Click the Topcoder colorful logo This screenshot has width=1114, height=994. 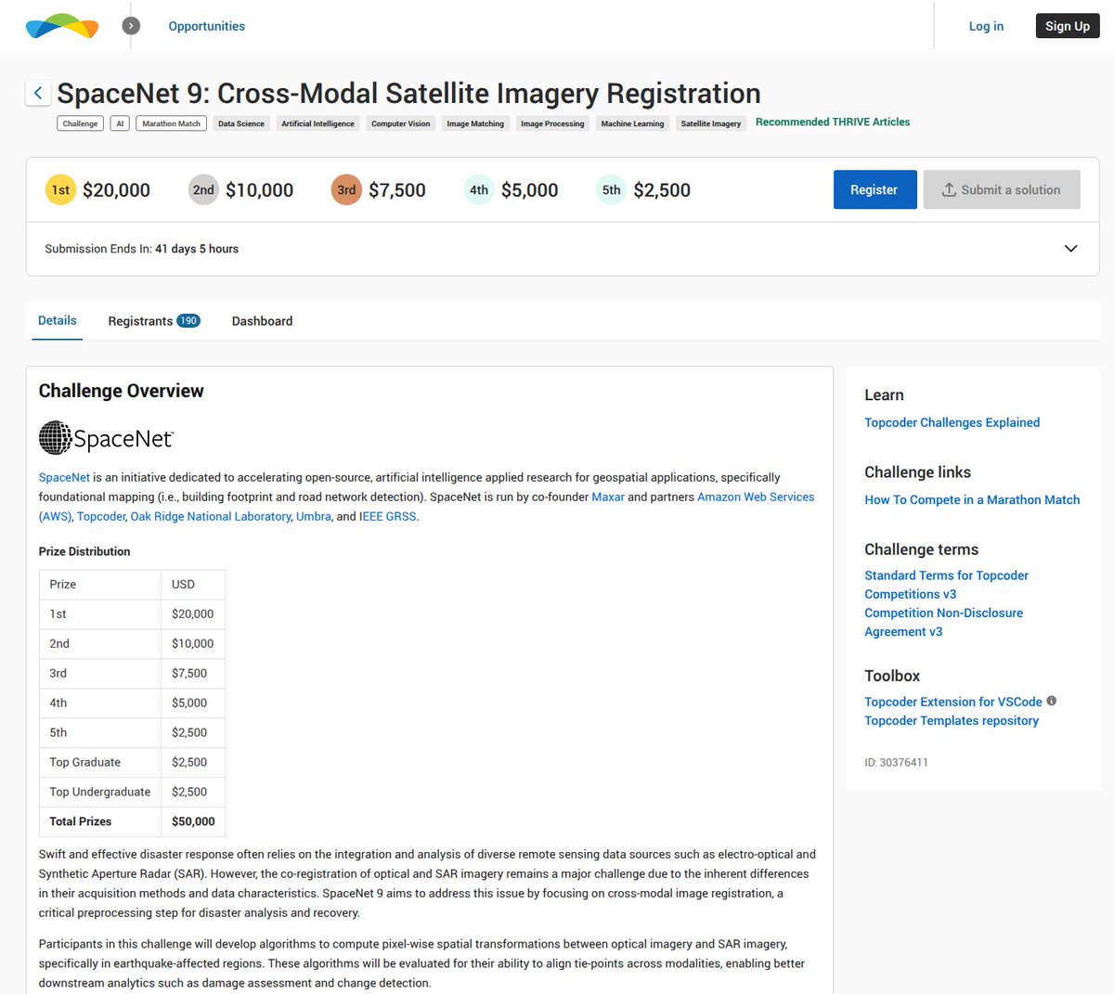pos(62,26)
